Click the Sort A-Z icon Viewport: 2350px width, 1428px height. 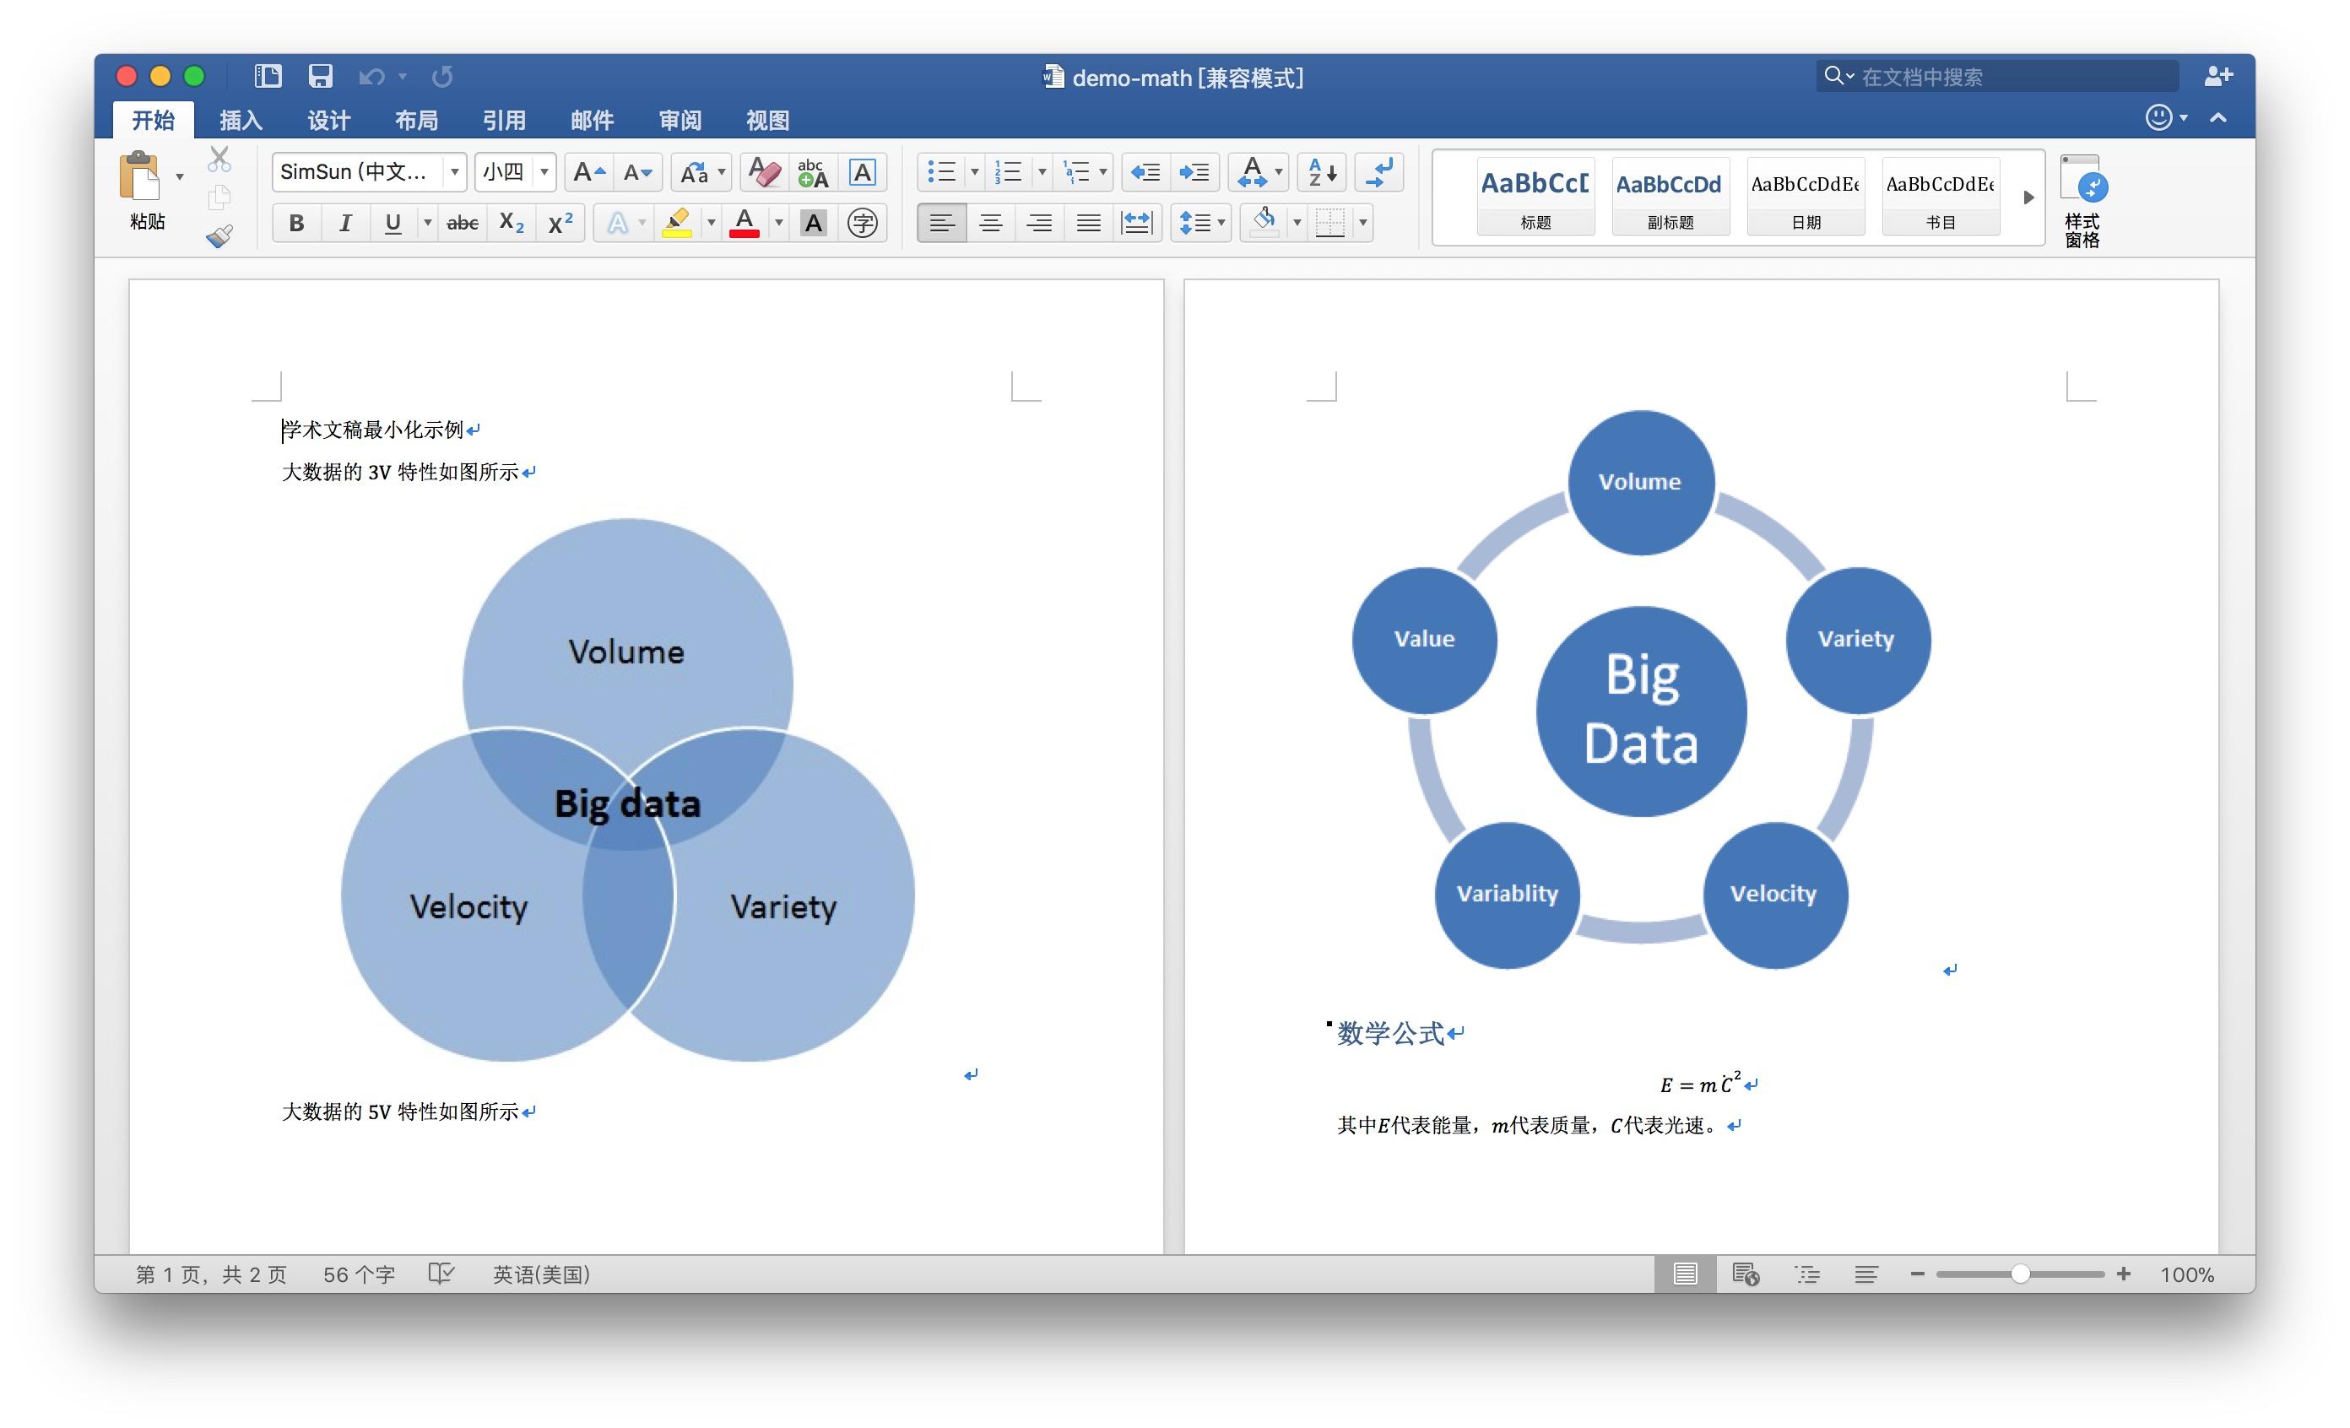pos(1322,172)
